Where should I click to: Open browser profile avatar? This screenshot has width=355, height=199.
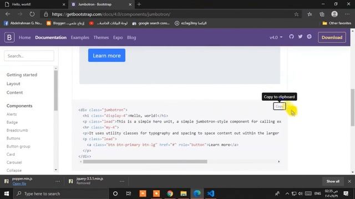[334, 14]
